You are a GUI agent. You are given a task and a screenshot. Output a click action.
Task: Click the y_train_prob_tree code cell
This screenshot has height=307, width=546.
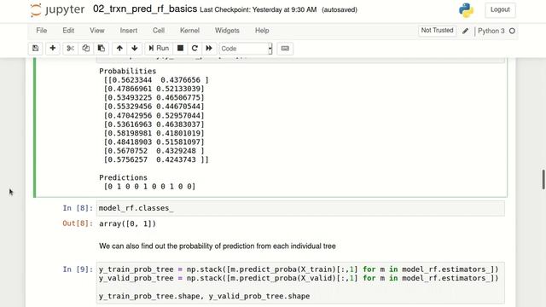tap(300, 282)
